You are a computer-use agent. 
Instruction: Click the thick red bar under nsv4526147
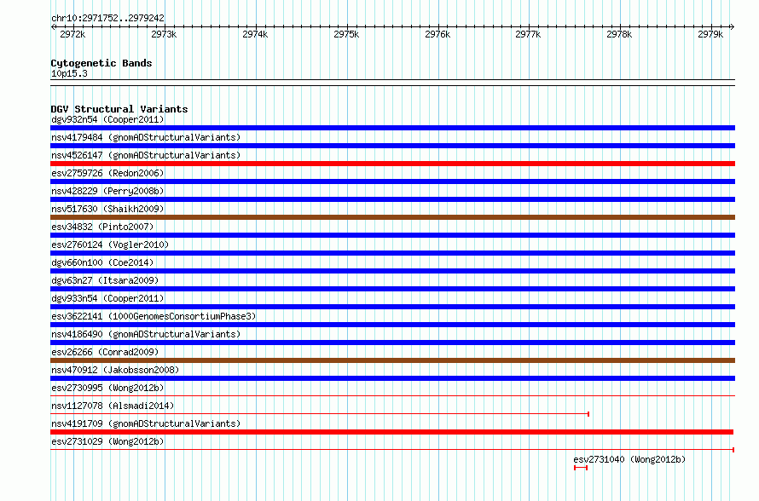(392, 164)
